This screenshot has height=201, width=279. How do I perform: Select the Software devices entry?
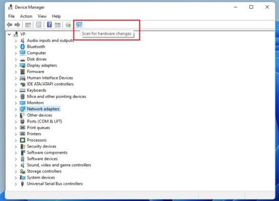pyautogui.click(x=42, y=159)
